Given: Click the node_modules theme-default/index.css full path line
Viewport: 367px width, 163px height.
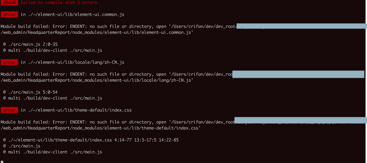Looking at the screenshot, I should (101, 128).
